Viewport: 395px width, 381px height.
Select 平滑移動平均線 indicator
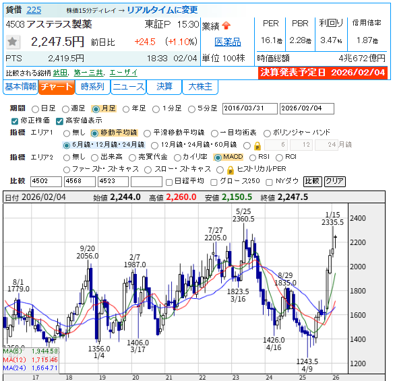pyautogui.click(x=147, y=133)
